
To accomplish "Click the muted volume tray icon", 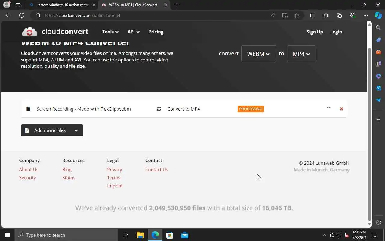I will click(346, 235).
